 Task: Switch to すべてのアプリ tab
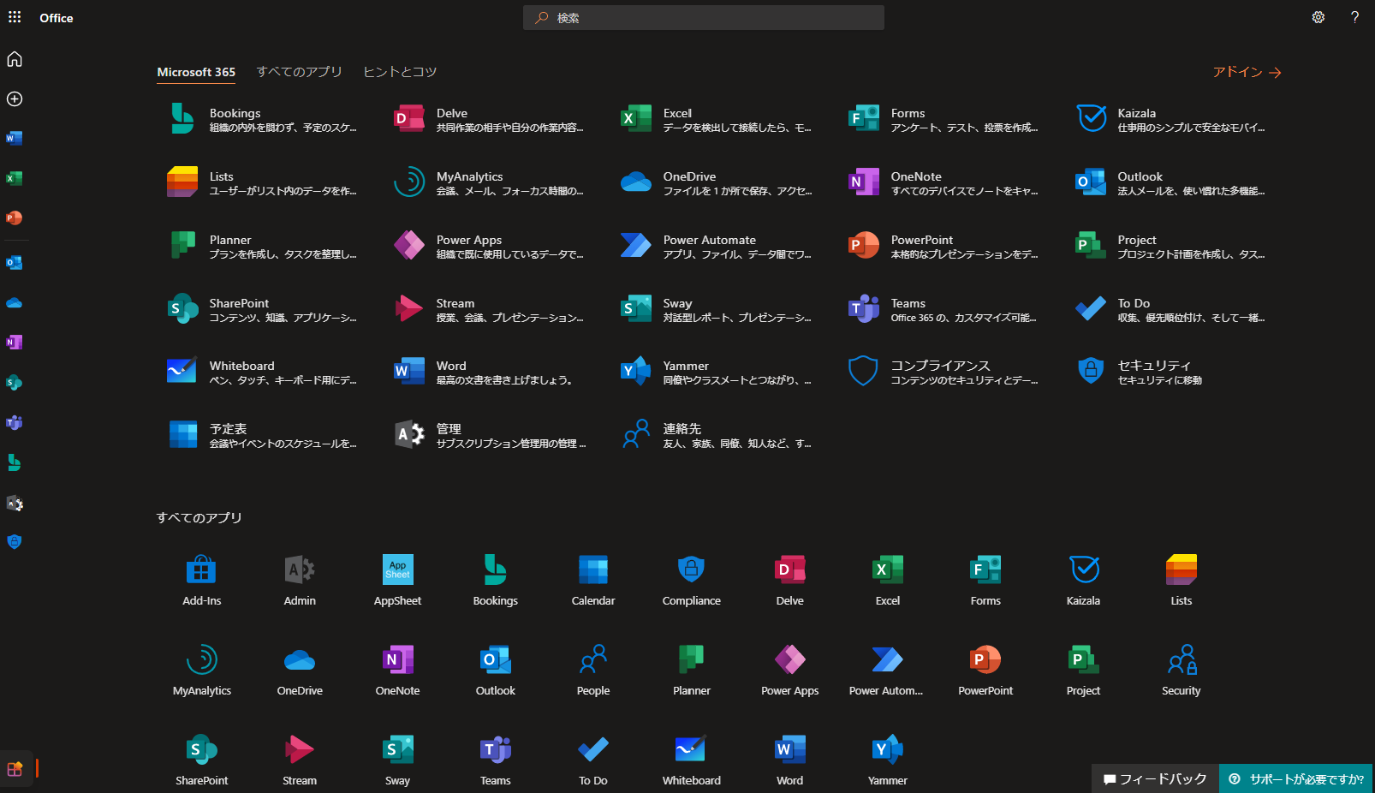pos(300,72)
